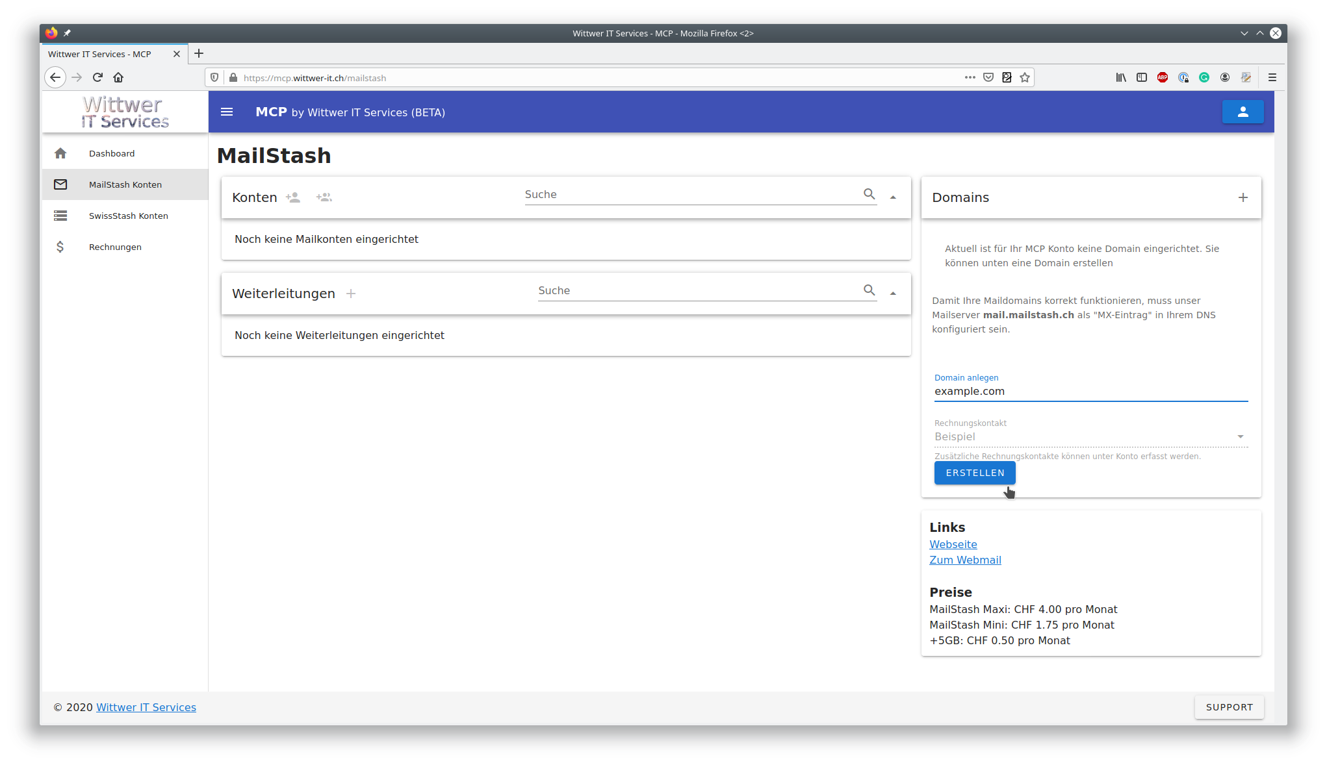1327x765 pixels.
Task: Open the Zum Webmail link
Action: 965,560
